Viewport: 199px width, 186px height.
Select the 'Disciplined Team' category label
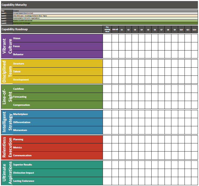coord(7,72)
